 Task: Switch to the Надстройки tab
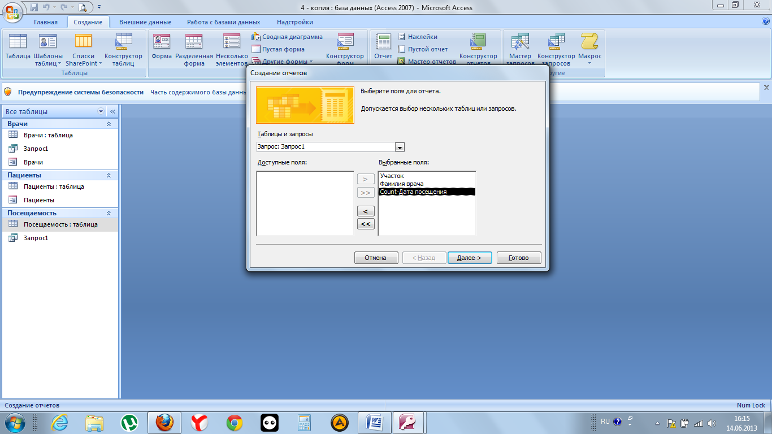click(x=295, y=22)
